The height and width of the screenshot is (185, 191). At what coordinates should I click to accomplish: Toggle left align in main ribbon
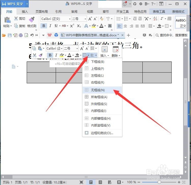click(x=119, y=26)
